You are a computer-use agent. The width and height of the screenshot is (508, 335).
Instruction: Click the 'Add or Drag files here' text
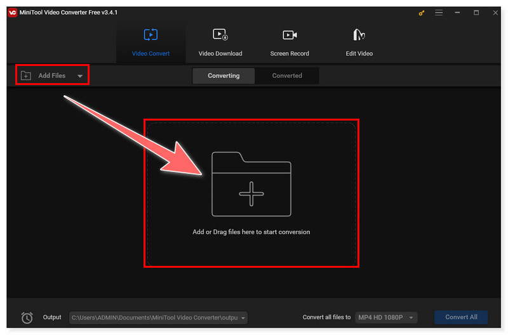251,232
